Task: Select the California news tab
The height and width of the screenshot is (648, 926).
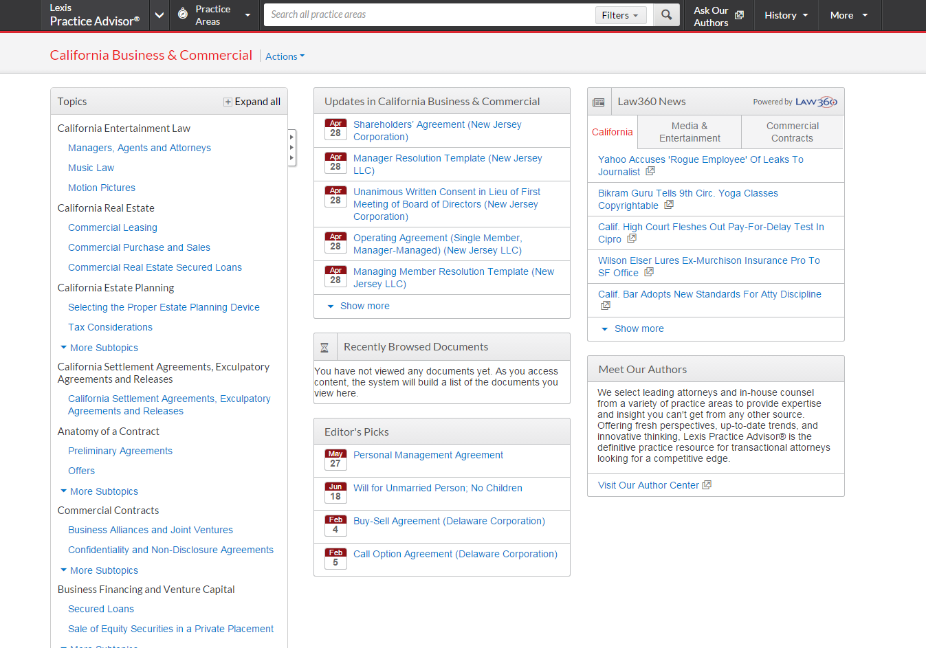Action: [x=612, y=132]
